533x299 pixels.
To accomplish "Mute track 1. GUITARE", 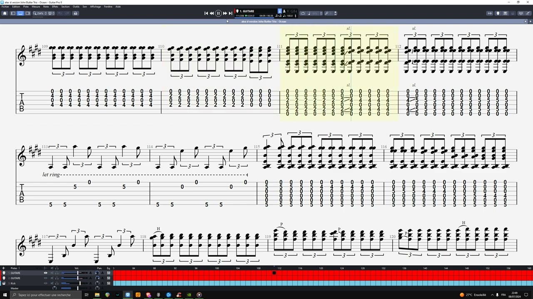I will (52, 273).
